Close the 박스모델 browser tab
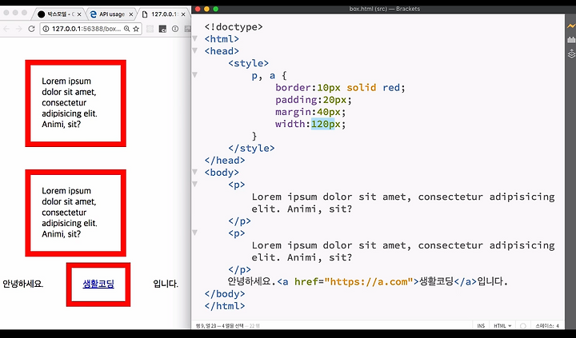Screen dimensions: 576x338 [x=79, y=14]
